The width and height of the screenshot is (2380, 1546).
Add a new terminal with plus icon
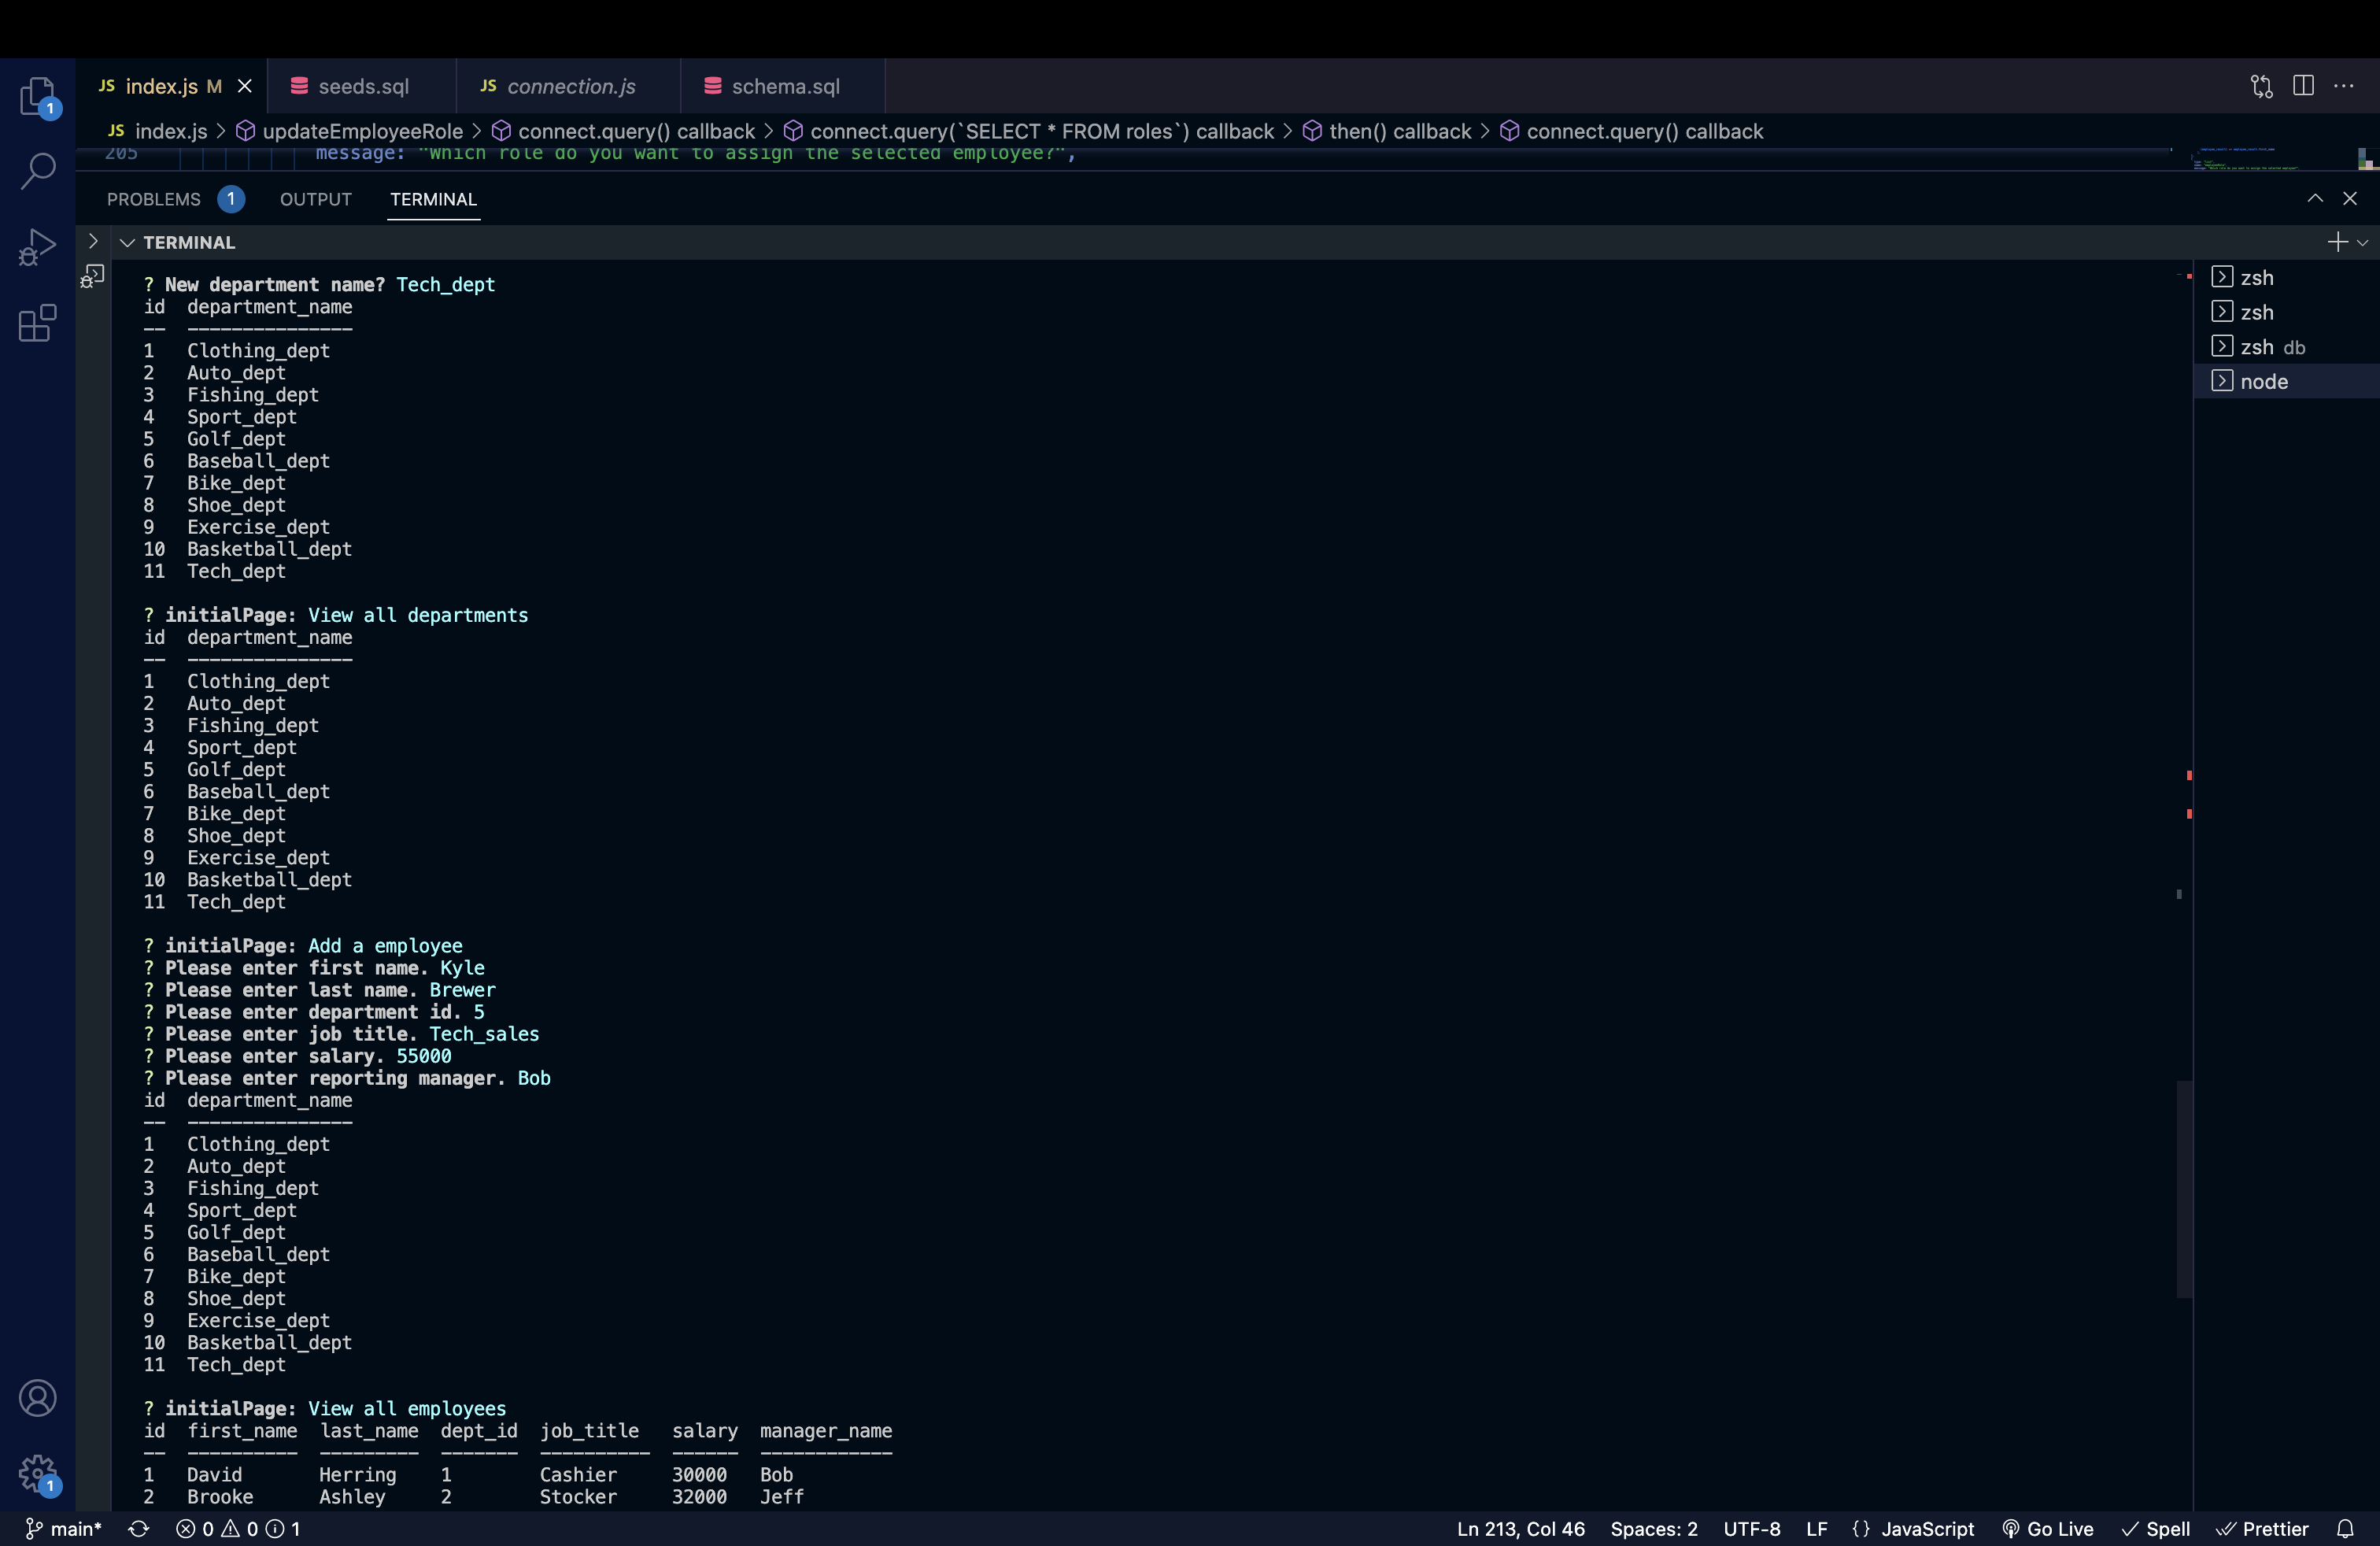2336,242
